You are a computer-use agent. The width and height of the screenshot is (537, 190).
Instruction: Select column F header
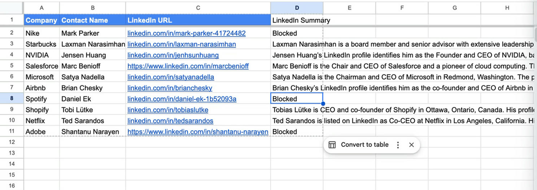point(402,8)
